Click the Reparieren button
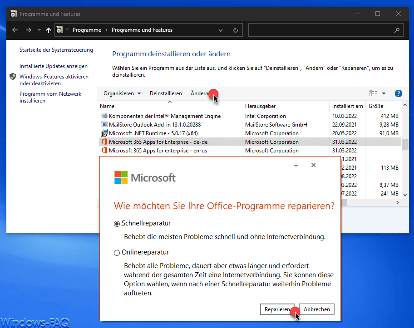The height and width of the screenshot is (328, 414). point(277,309)
